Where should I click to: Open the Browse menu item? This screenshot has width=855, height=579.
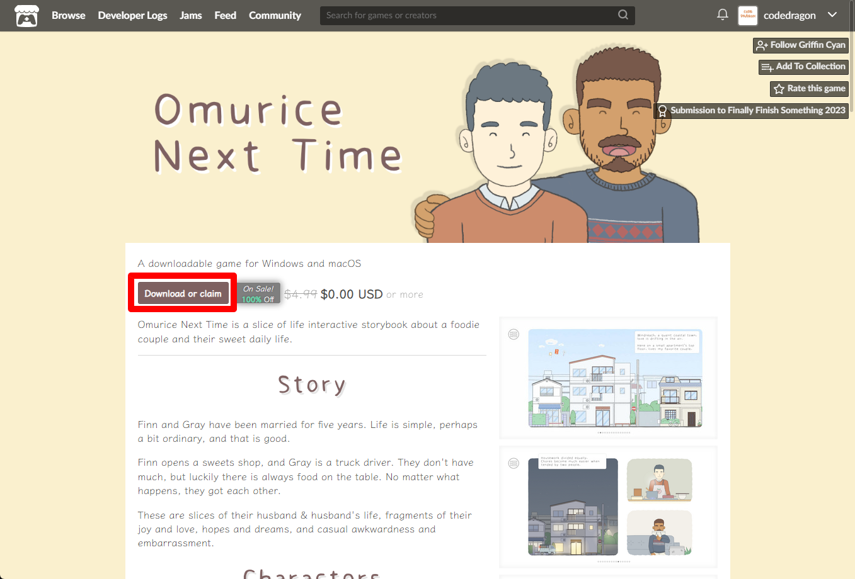coord(68,16)
